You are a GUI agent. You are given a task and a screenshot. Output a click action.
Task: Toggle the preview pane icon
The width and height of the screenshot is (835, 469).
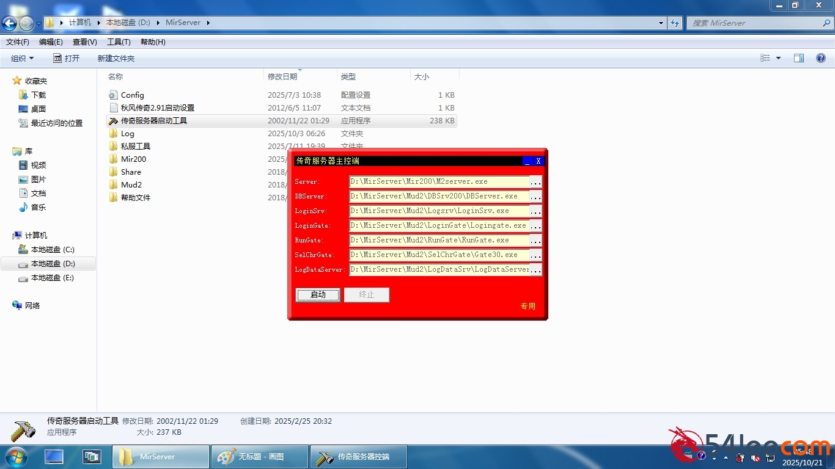pos(799,58)
